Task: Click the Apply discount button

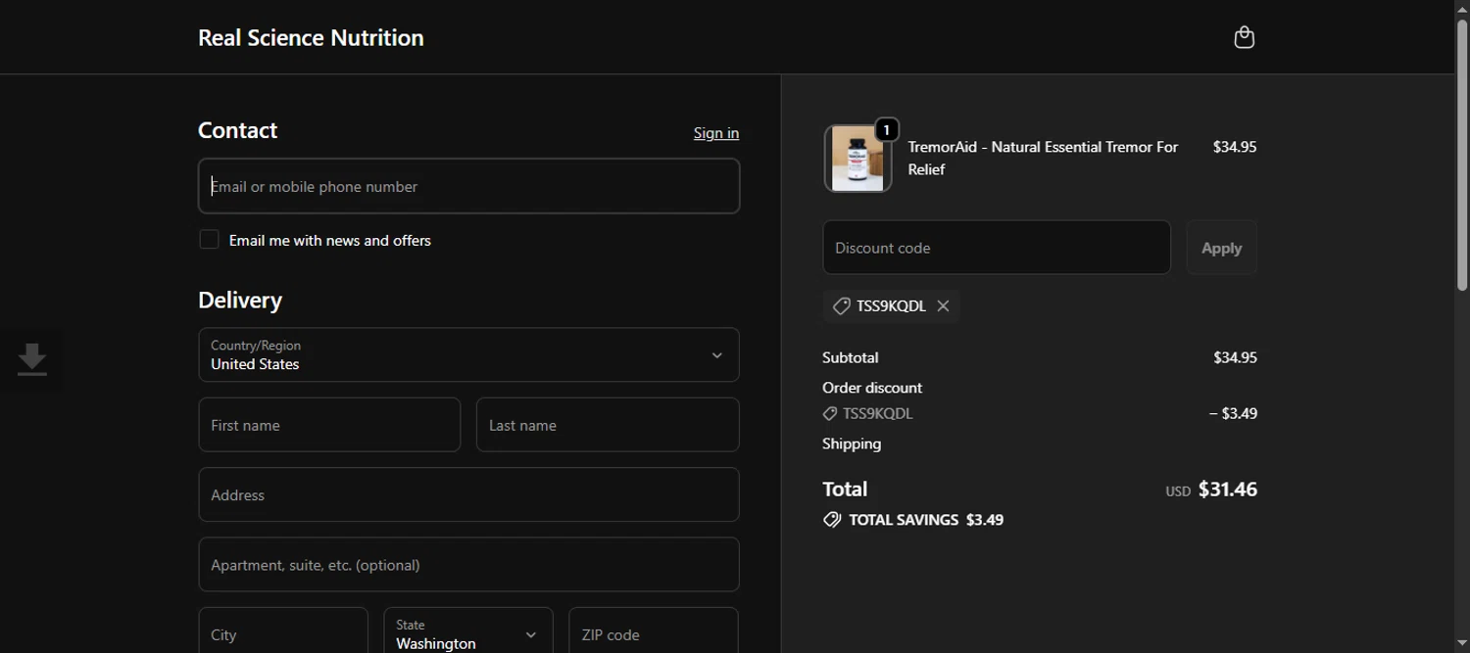Action: tap(1221, 248)
